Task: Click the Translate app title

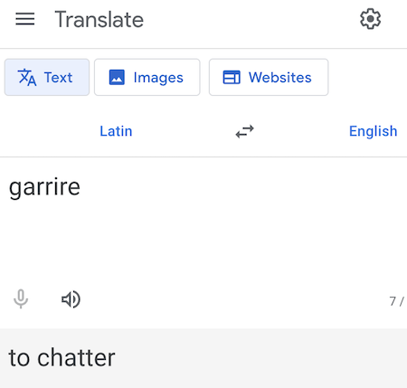Action: 99,19
